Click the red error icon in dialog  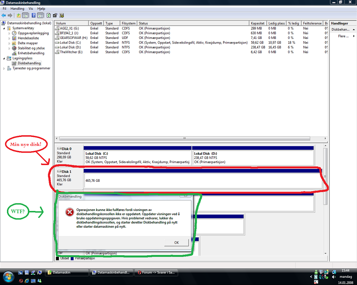[x=69, y=212]
